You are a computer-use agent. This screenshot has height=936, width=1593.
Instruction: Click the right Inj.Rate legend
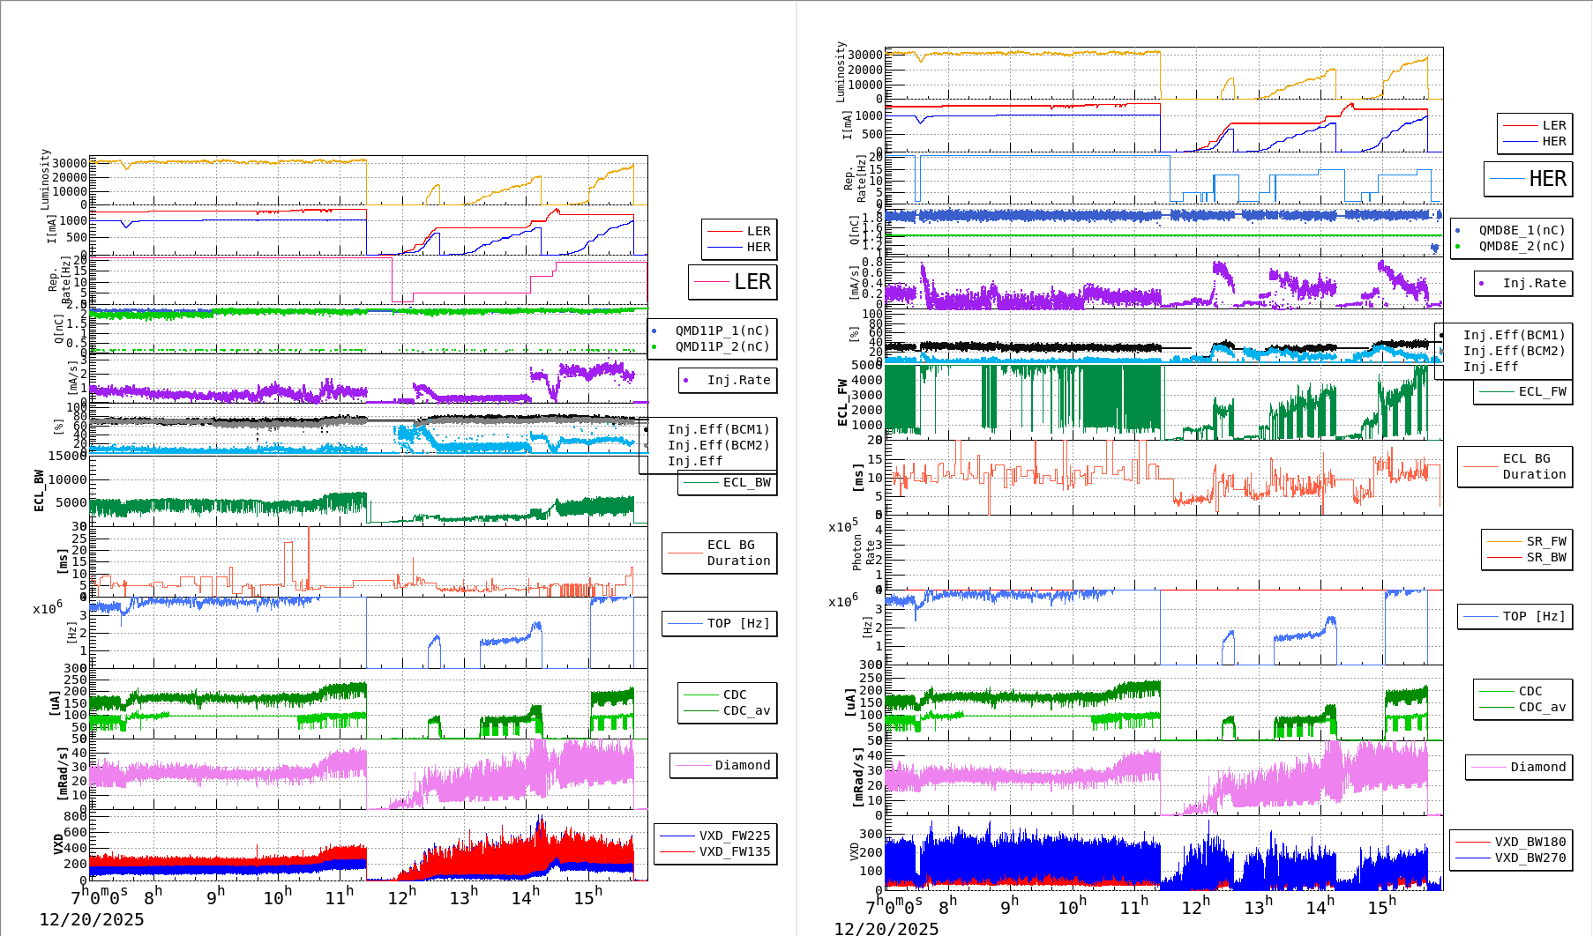1523,283
